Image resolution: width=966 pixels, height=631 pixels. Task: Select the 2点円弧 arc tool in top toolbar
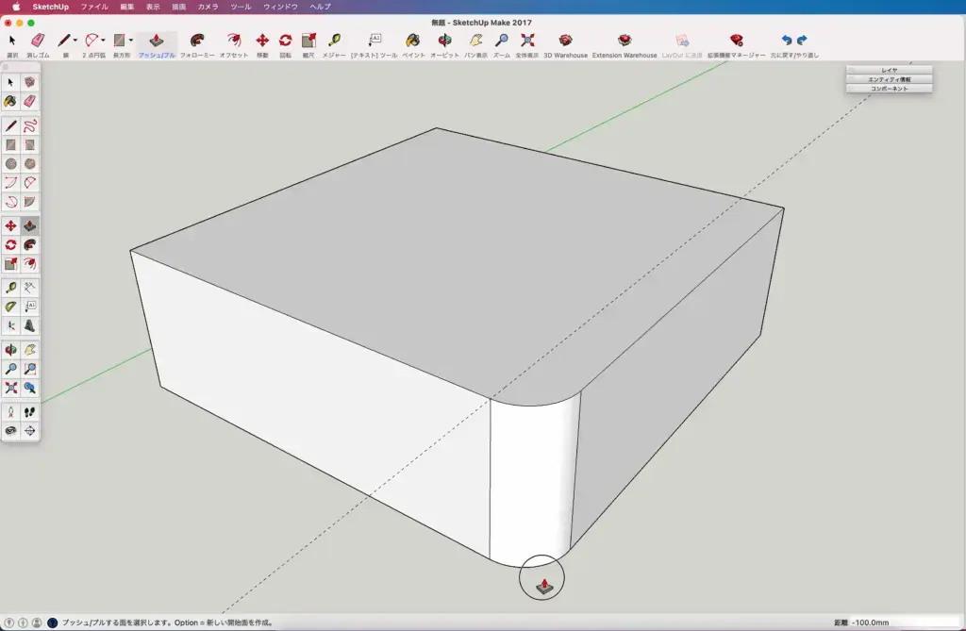[92, 41]
